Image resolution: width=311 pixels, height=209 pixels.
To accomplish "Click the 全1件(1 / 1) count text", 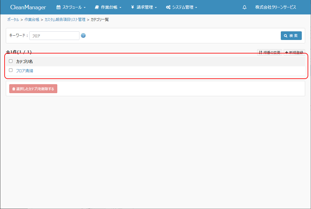I will coord(19,52).
